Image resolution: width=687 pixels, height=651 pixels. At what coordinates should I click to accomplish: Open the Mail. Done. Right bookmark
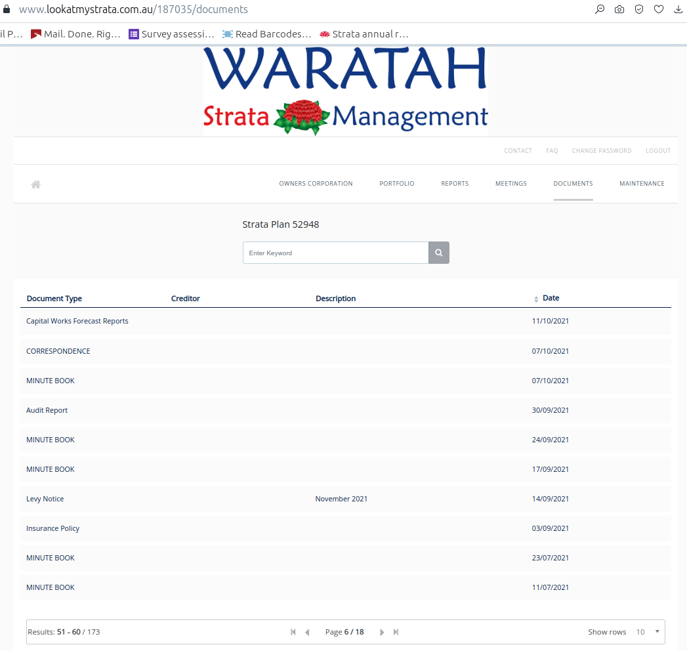tap(75, 33)
